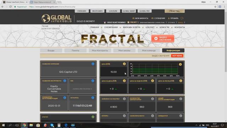
Task: Play the red Видео обучения button
Action: (163, 38)
